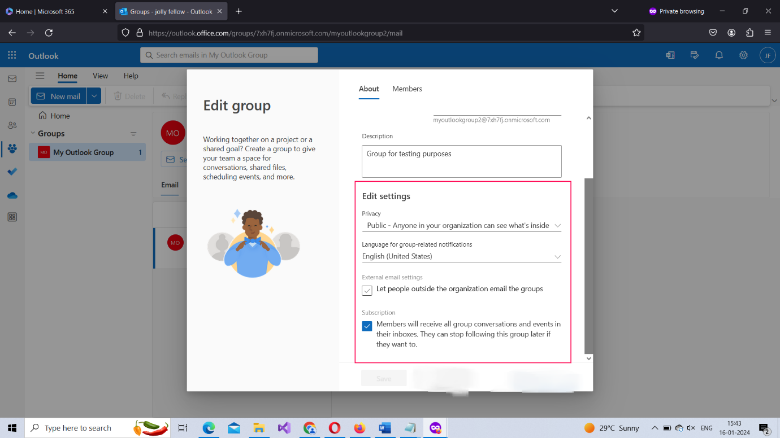
Task: Click Search emails in My Outlook Group
Action: coord(229,55)
